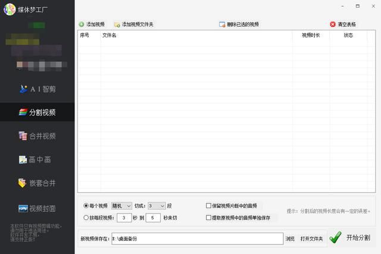Viewport: 381px width, 254px height.
Task: Click the AI智剪 wand icon
Action: pos(23,89)
